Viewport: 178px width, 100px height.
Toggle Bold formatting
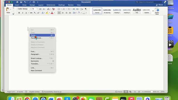click(19, 13)
